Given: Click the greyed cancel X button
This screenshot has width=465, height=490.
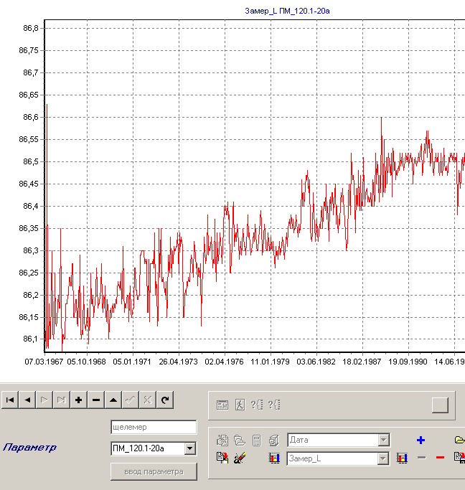Looking at the screenshot, I should pos(148,400).
